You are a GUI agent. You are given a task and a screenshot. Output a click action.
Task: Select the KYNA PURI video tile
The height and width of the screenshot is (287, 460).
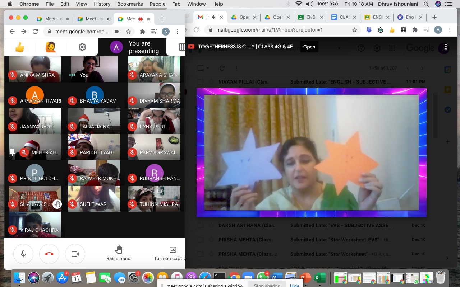point(154,121)
